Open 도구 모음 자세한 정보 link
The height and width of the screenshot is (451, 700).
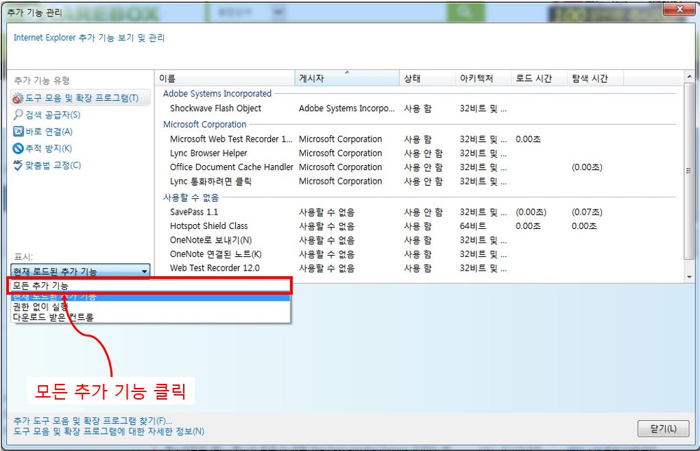[x=108, y=432]
